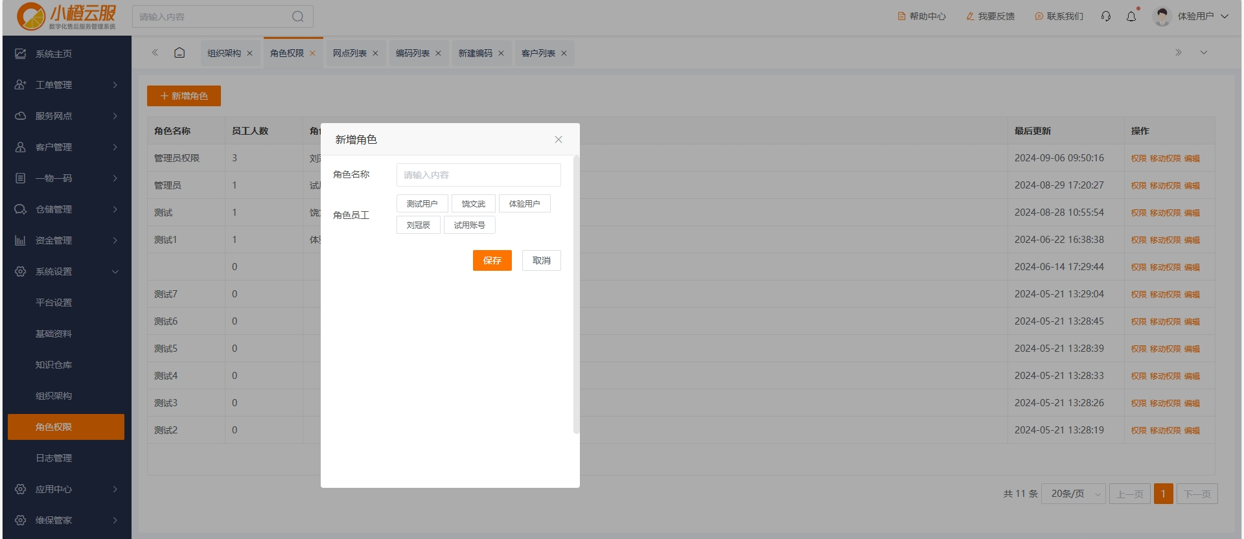The width and height of the screenshot is (1244, 539).
Task: Go to home tab icon
Action: pyautogui.click(x=179, y=53)
